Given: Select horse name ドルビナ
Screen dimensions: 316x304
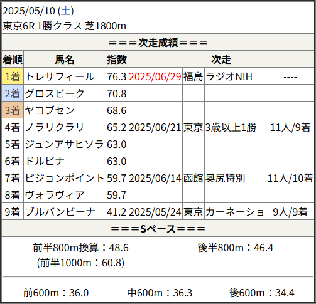Looking at the screenshot, I should (45, 161).
